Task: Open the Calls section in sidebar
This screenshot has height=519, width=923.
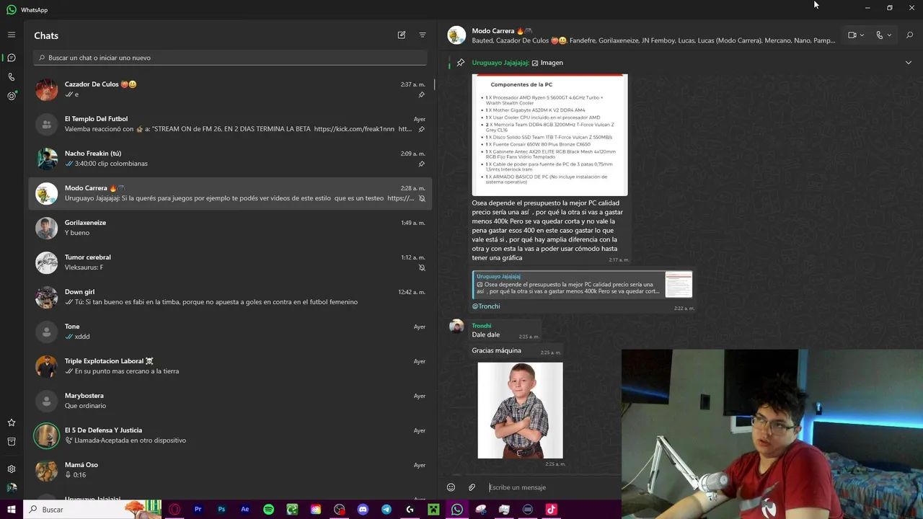Action: click(12, 77)
